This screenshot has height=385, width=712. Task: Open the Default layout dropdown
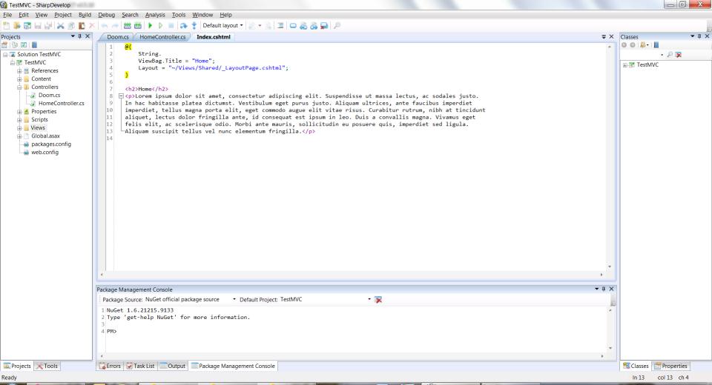(223, 26)
